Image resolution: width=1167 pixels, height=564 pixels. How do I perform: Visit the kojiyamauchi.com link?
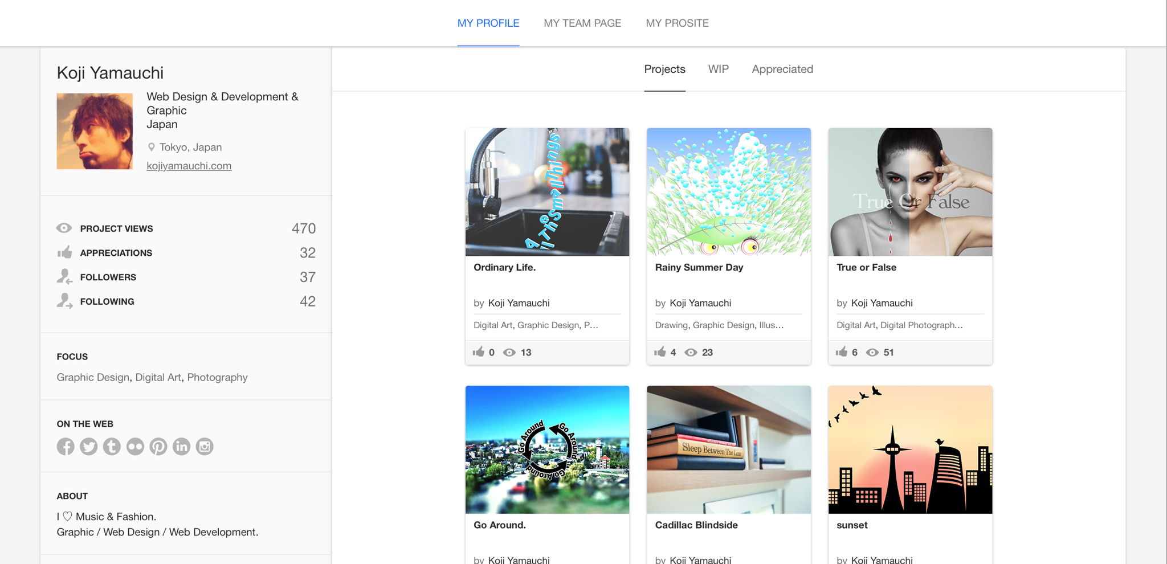tap(189, 166)
